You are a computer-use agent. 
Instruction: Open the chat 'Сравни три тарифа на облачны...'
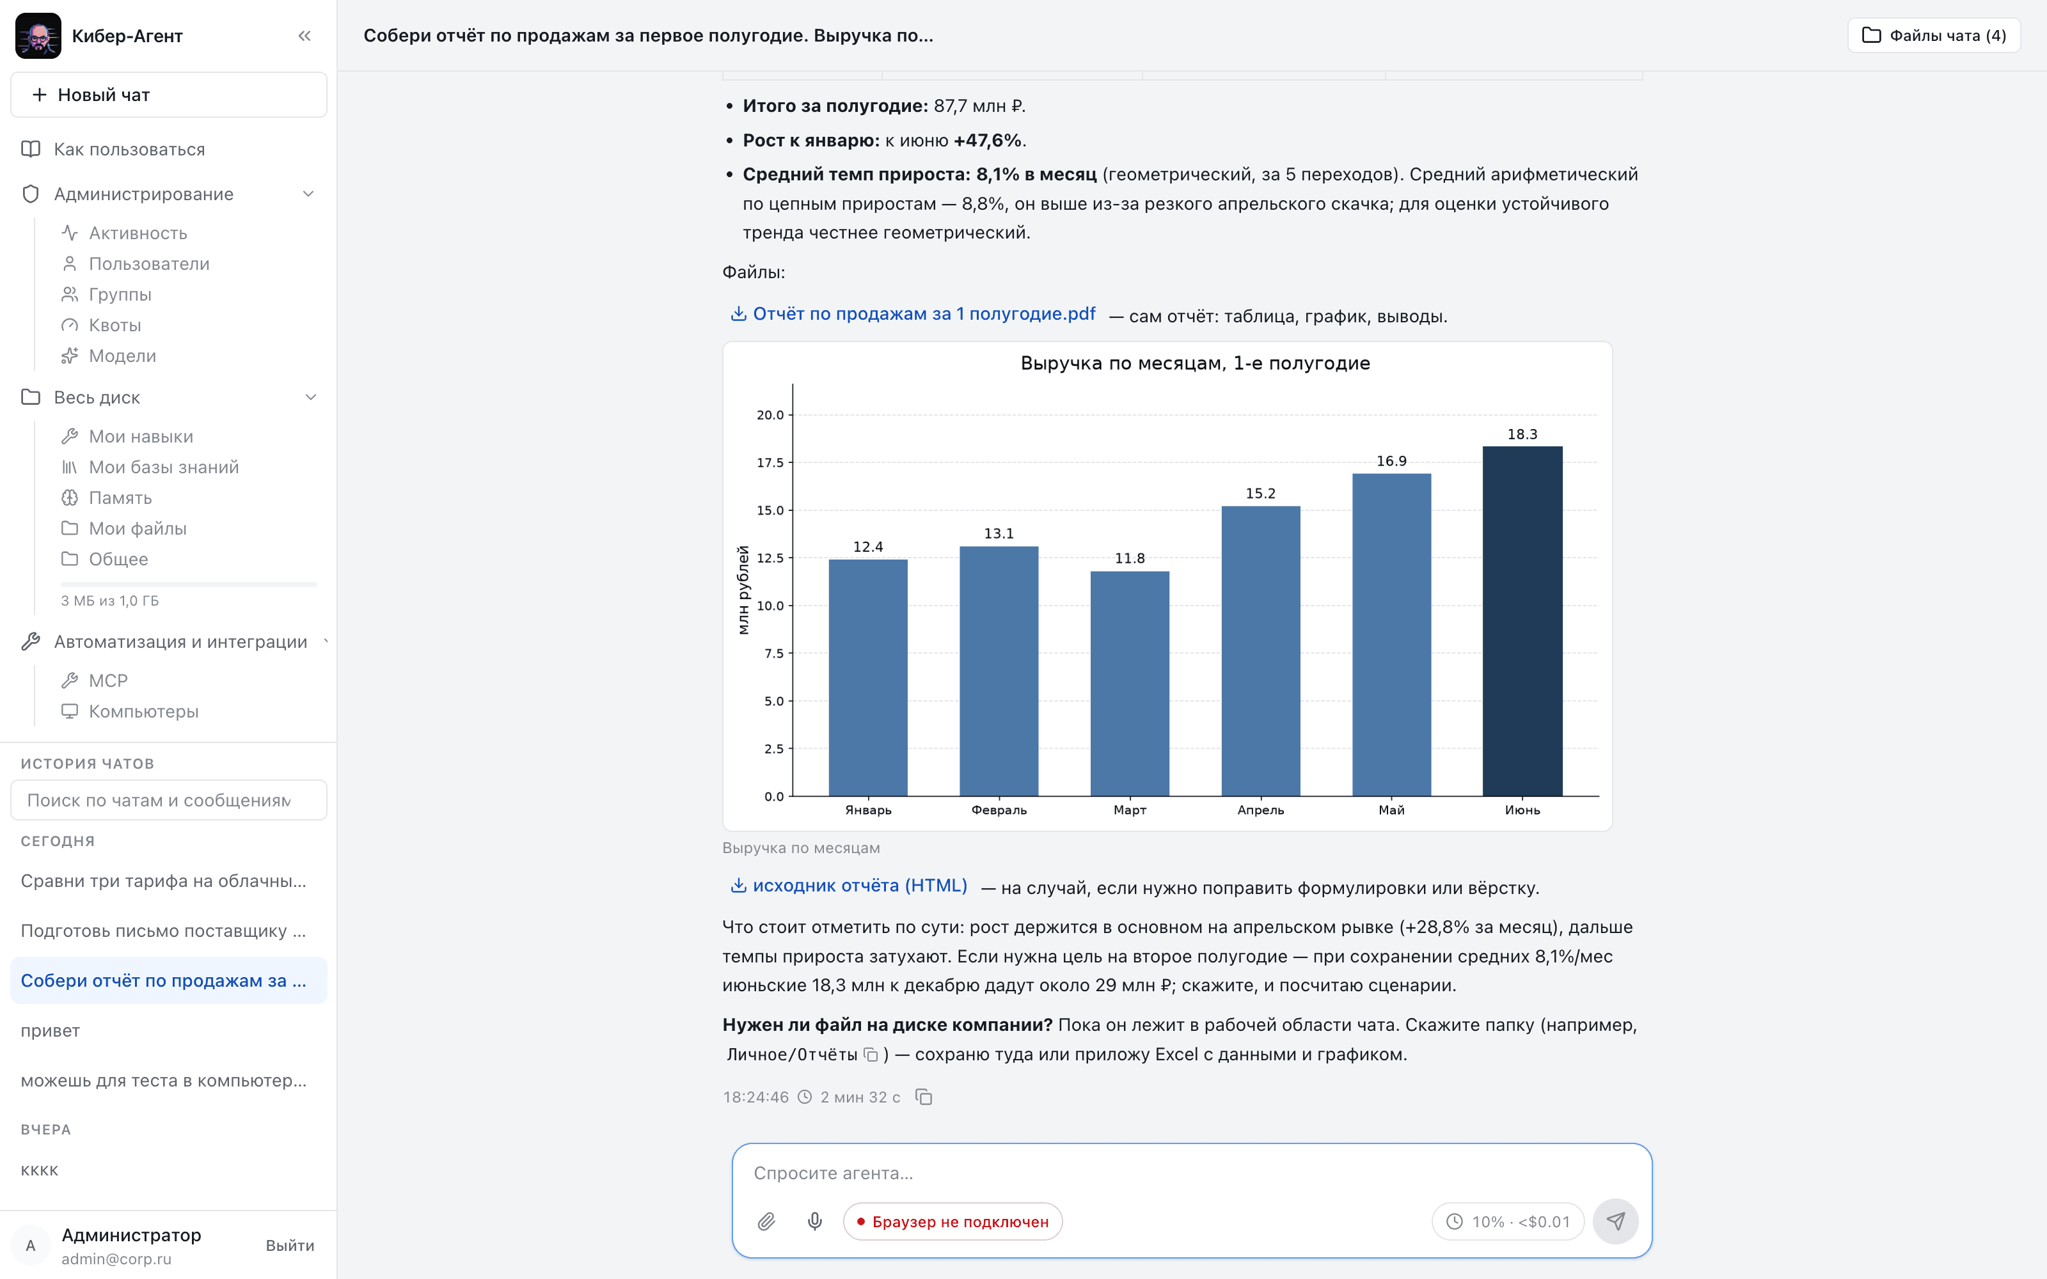pos(168,881)
